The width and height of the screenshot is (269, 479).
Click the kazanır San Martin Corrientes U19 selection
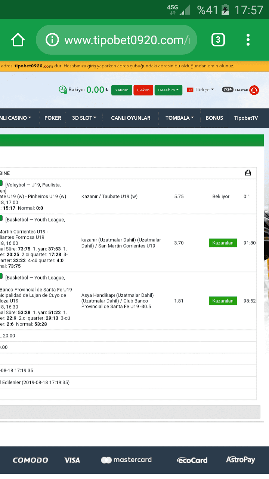121,243
